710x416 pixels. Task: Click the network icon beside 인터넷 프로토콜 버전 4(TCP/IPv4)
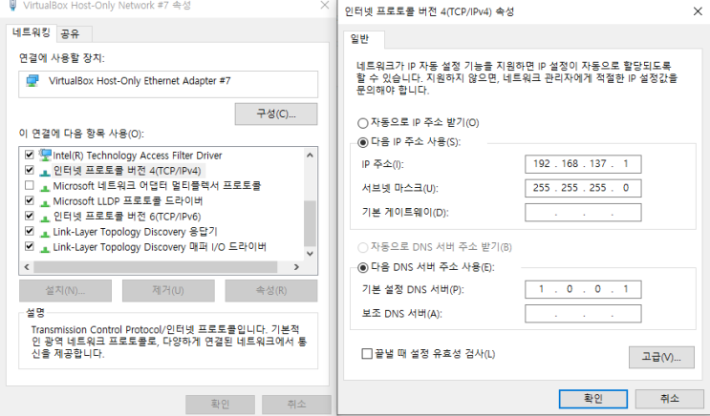45,172
